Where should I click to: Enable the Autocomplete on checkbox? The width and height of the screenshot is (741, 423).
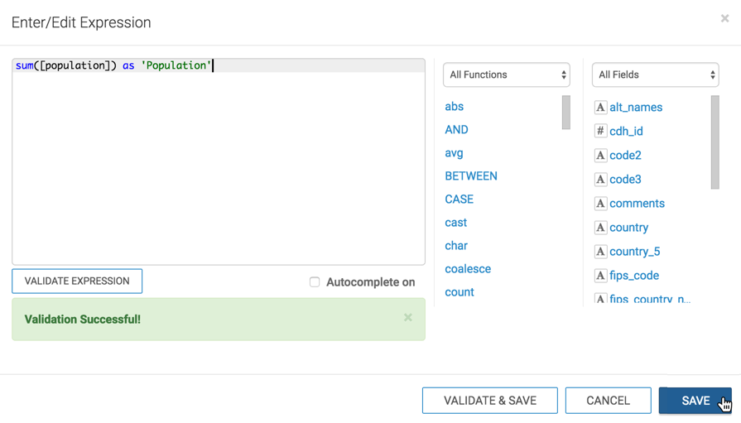pyautogui.click(x=315, y=282)
